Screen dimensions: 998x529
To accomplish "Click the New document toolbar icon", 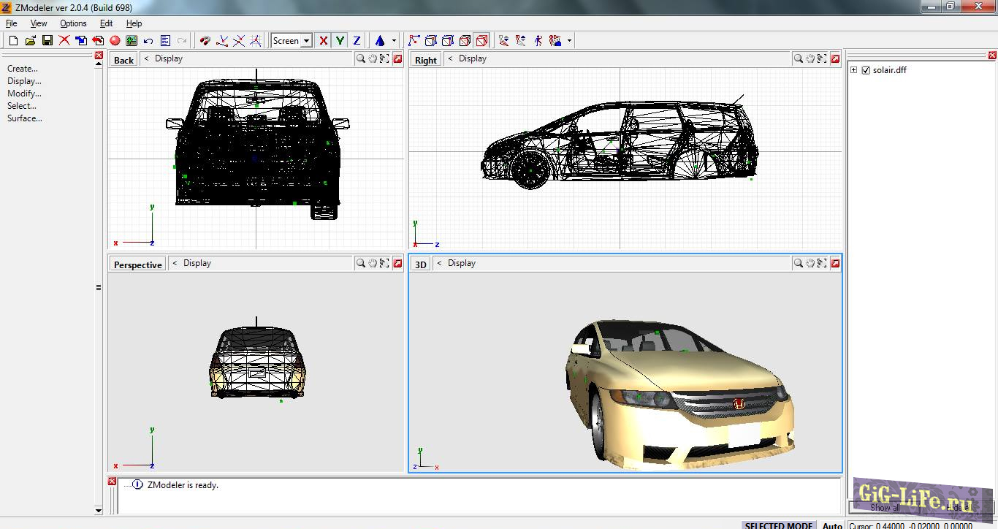I will pos(12,40).
